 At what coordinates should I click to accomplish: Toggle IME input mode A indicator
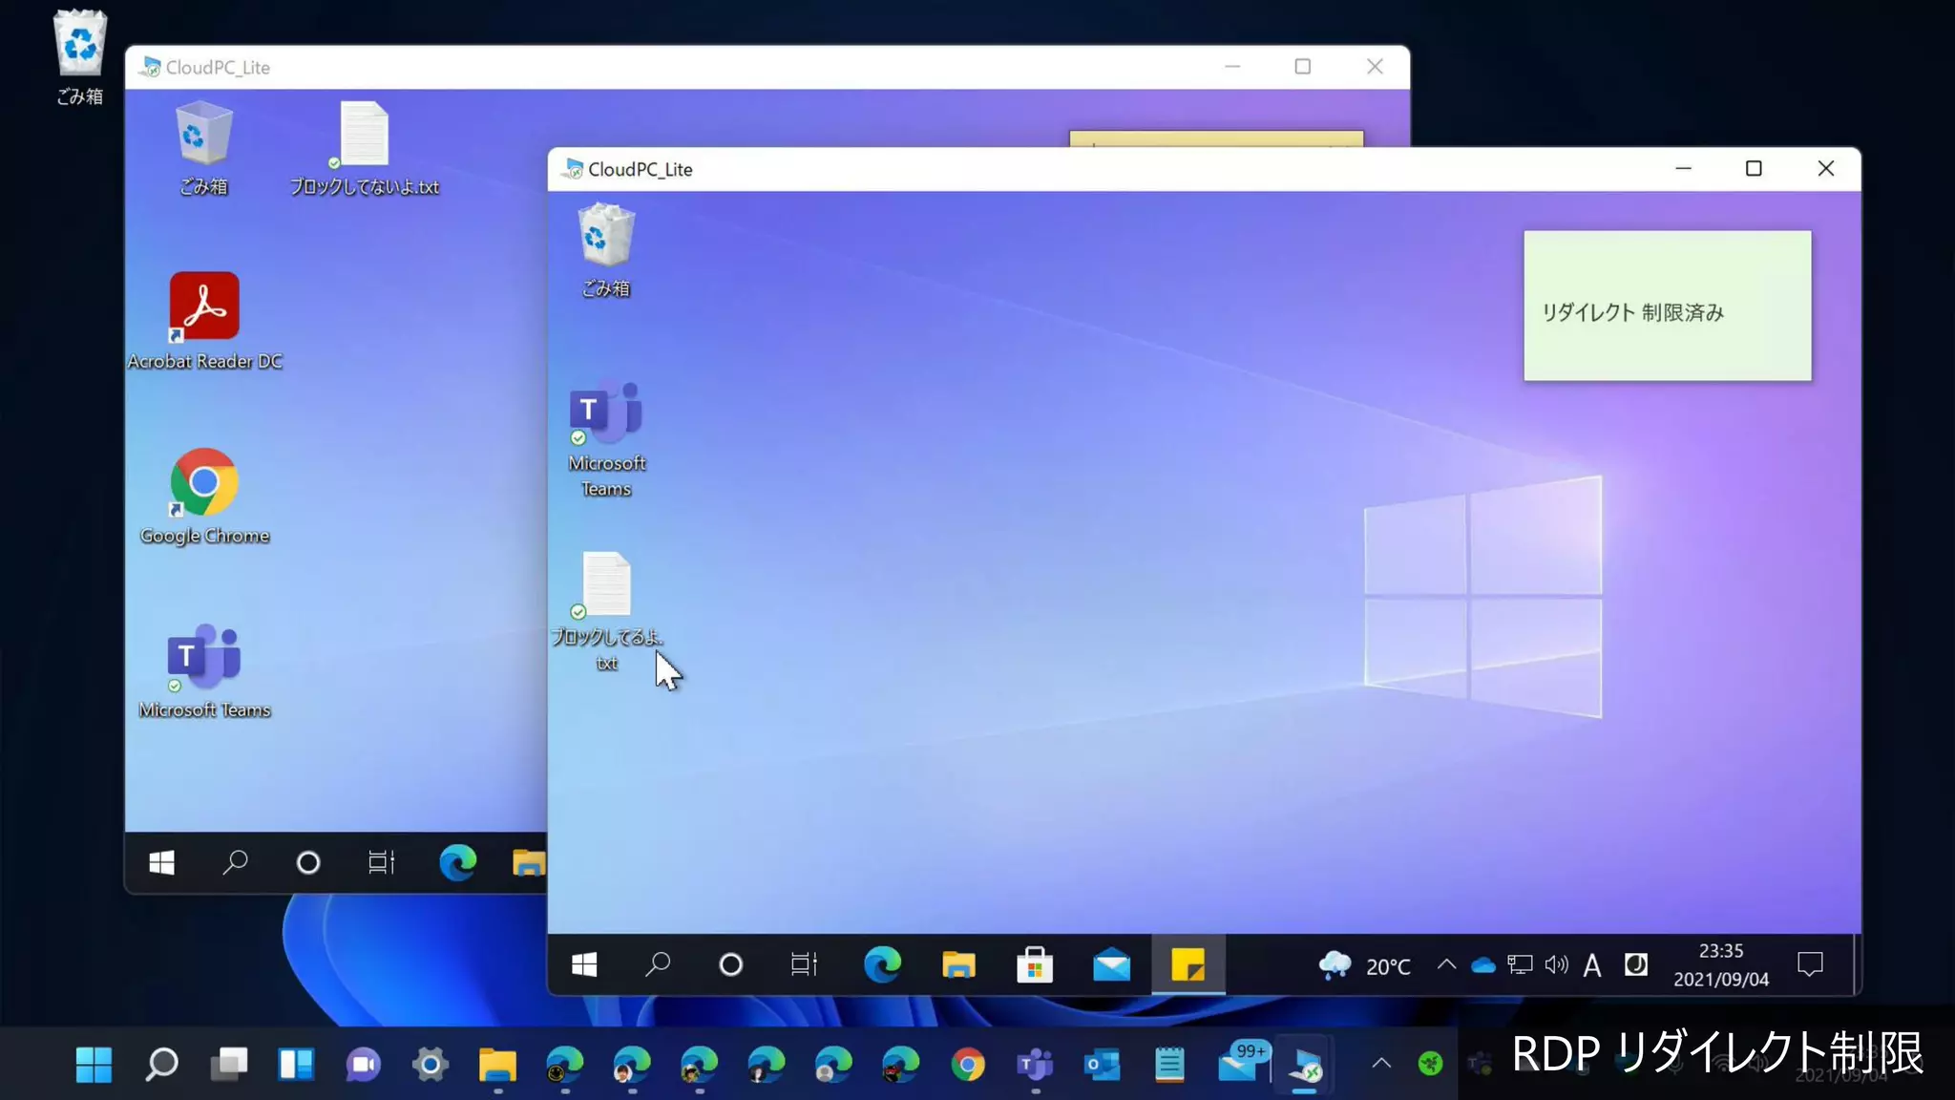(1591, 966)
